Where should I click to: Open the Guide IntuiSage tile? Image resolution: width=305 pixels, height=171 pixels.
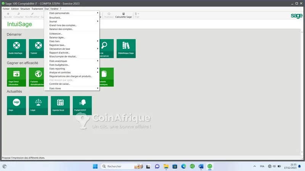click(16, 48)
